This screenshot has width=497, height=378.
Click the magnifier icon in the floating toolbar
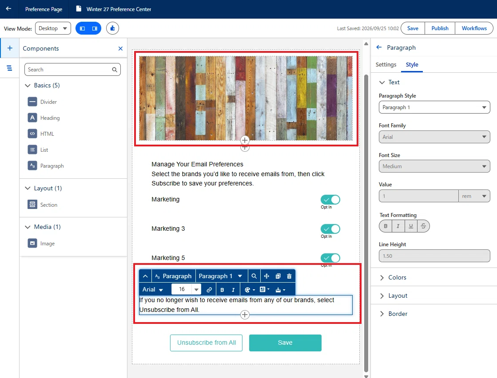coord(254,276)
